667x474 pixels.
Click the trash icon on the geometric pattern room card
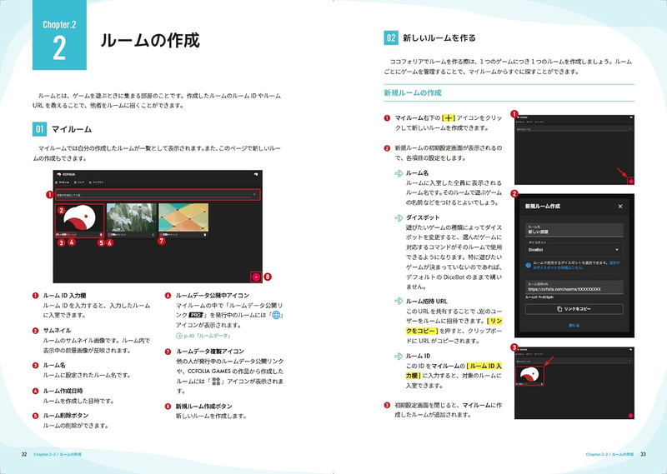click(205, 234)
